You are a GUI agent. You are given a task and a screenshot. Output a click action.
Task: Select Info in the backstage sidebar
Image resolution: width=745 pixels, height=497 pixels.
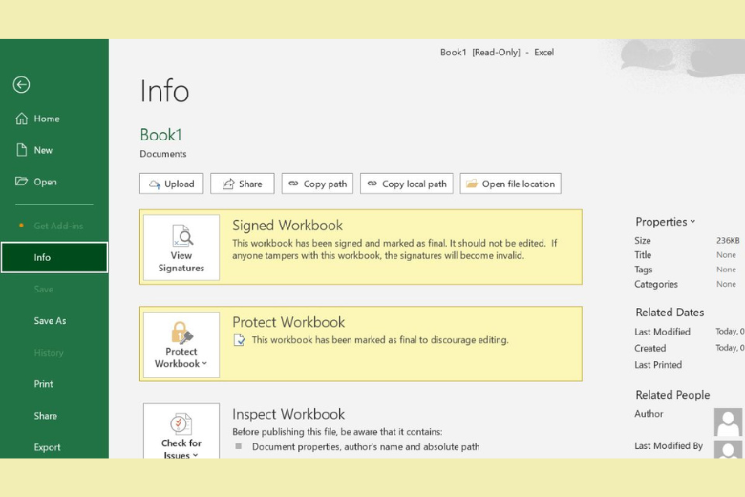[x=54, y=257]
